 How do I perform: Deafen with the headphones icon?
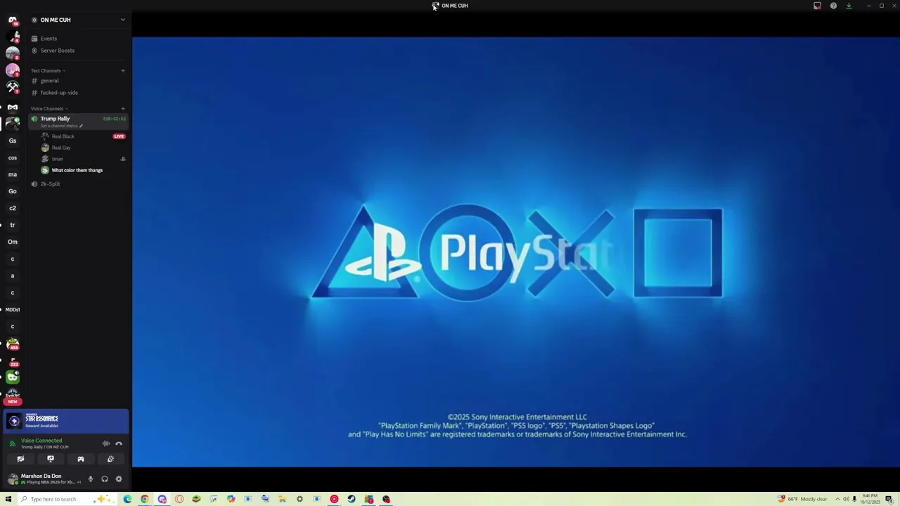(105, 479)
